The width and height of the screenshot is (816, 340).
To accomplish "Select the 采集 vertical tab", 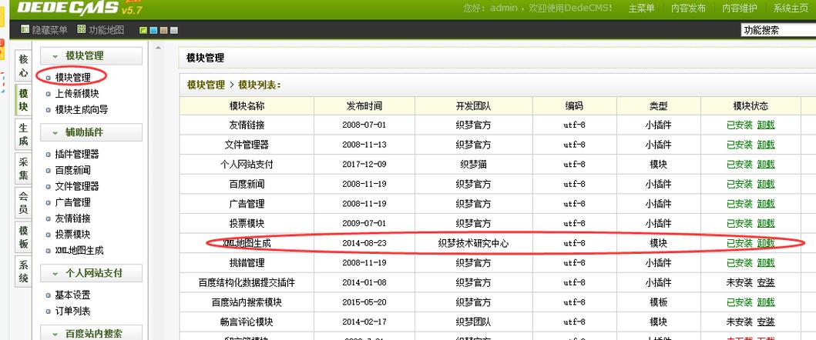I will pos(23,169).
